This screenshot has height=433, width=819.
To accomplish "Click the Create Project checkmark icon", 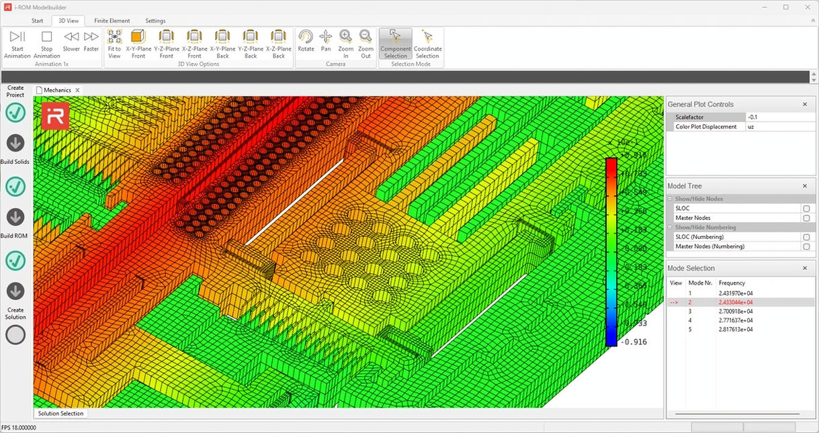I will tap(15, 113).
